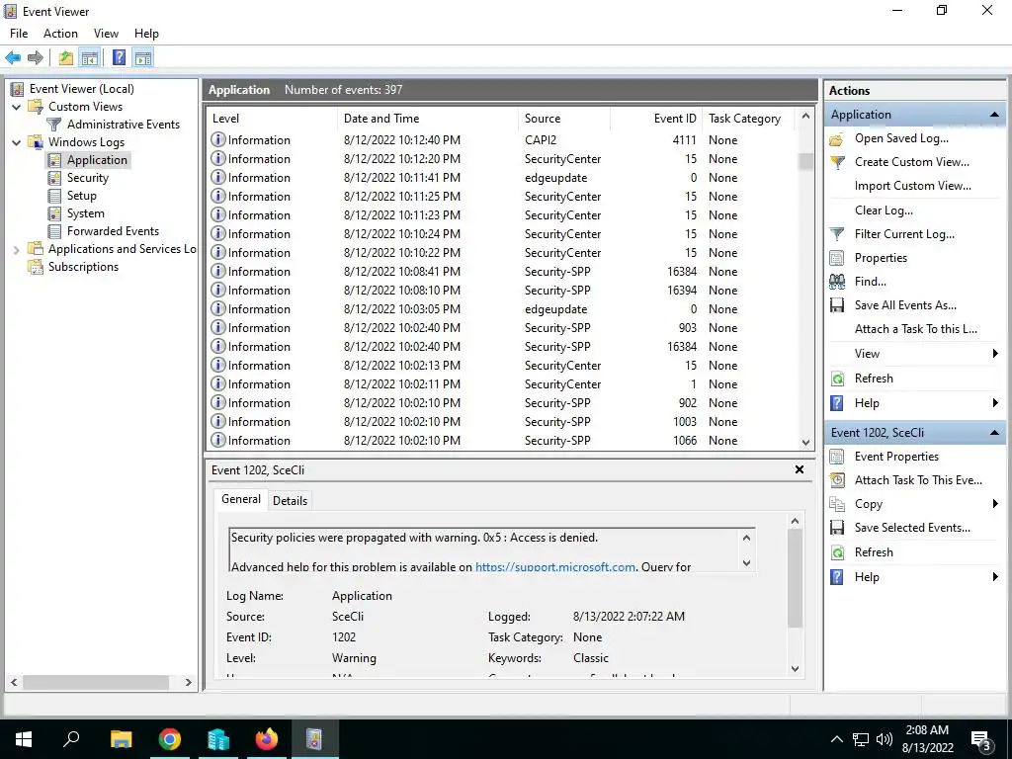Switch to the Details tab

click(x=290, y=501)
